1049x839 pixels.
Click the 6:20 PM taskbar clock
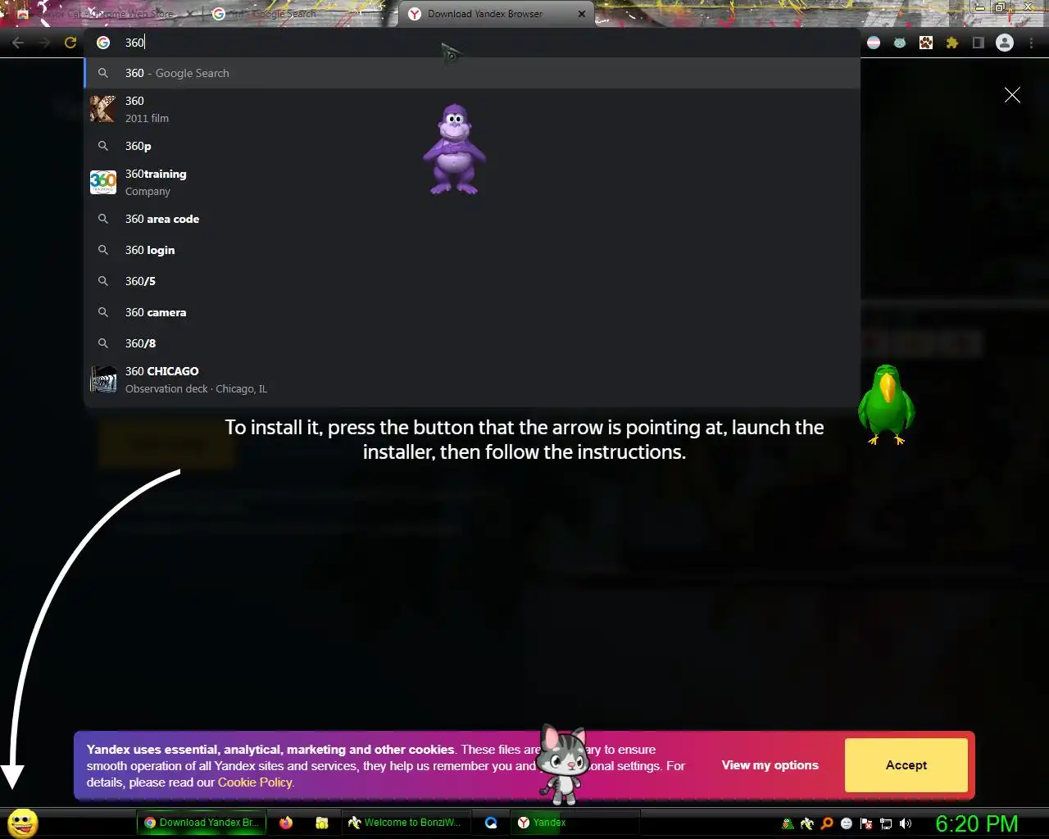(x=977, y=823)
